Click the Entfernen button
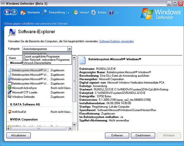This screenshot has height=146, width=184. click(x=117, y=135)
